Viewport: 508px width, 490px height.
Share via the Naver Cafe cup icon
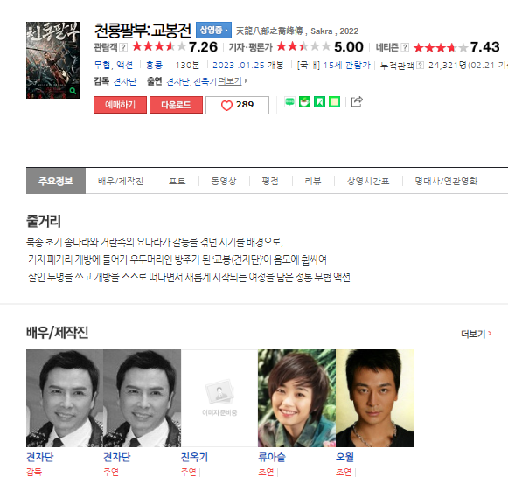tap(304, 102)
